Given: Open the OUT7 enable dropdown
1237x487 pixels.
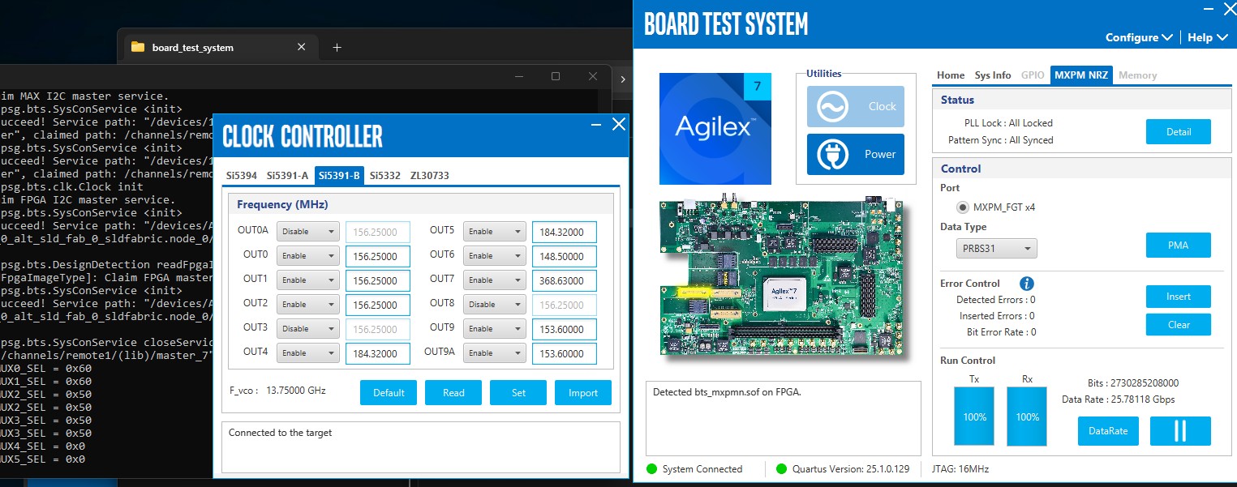Looking at the screenshot, I should click(494, 280).
